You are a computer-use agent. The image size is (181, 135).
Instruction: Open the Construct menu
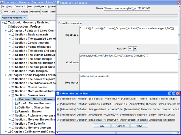[20, 6]
